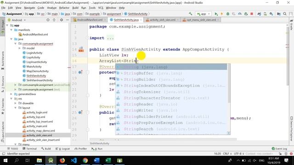
Task: Open the Terminal tool window
Action: point(29,148)
